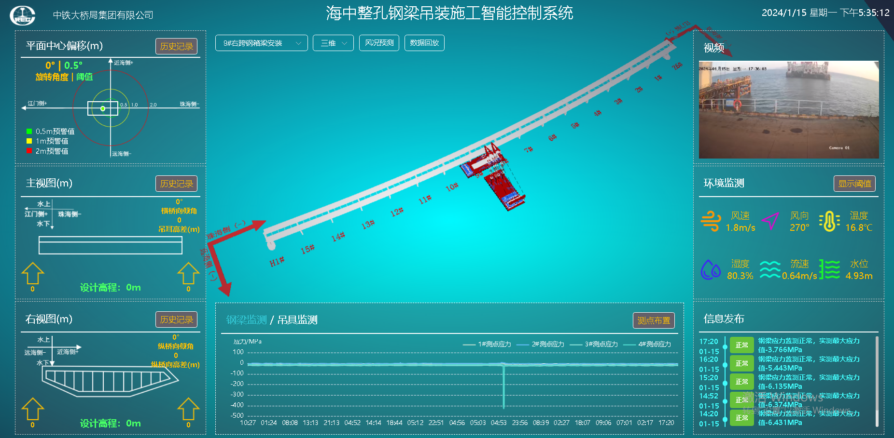Switch to the 钢梁监测 tab
The height and width of the screenshot is (438, 894).
[x=246, y=320]
